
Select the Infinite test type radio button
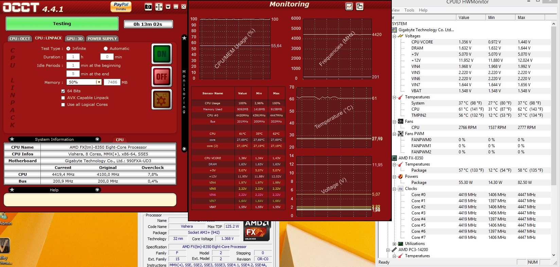click(x=68, y=49)
